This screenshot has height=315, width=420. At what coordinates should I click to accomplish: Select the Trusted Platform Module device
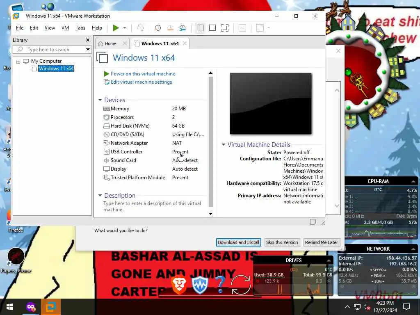(153, 177)
